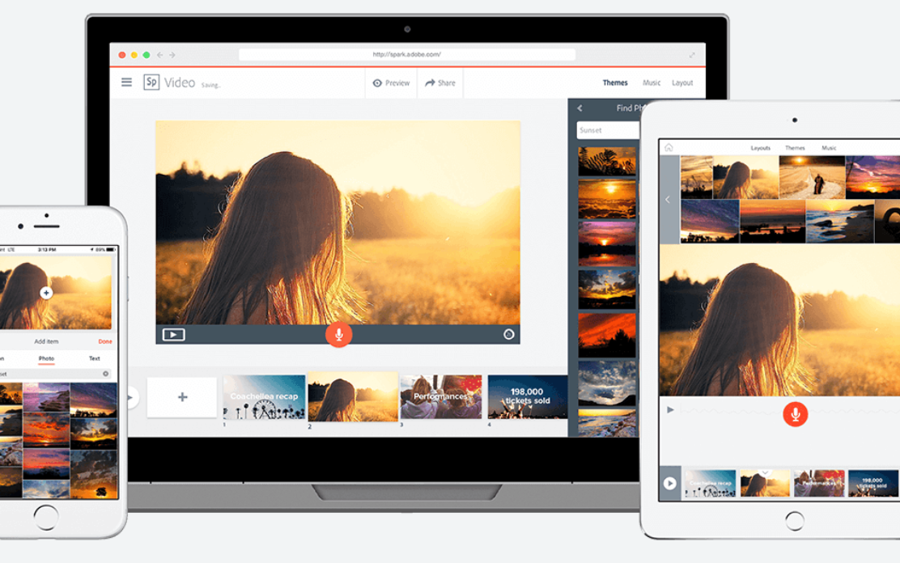Collapse the Find Photos panel with back chevron

pyautogui.click(x=579, y=108)
